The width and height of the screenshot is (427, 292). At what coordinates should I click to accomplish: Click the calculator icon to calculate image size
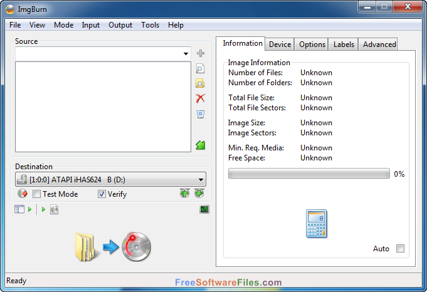tap(316, 224)
